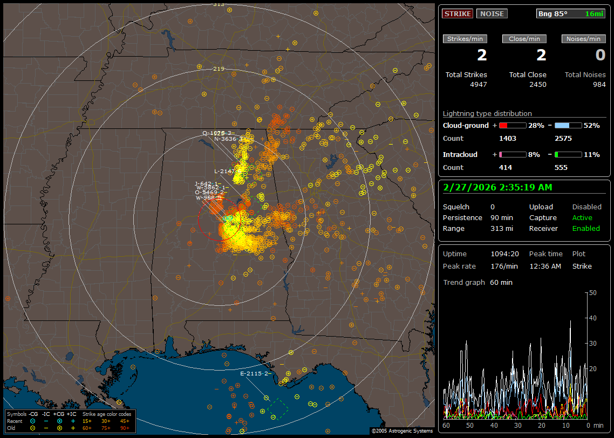The image size is (614, 438).
Task: Click the recent +CG cyan circle legend symbol
Action: coord(59,421)
